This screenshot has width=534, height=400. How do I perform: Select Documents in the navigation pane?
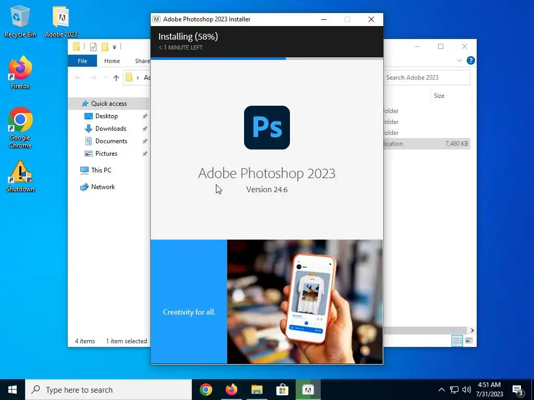click(x=111, y=141)
